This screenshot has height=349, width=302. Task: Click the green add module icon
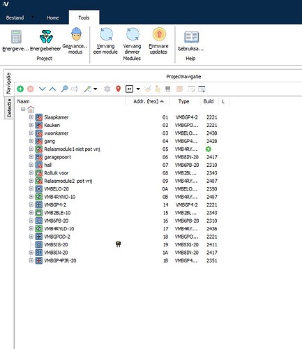click(20, 89)
